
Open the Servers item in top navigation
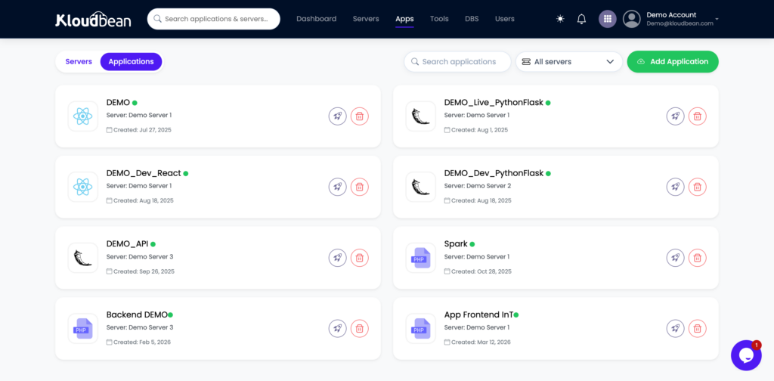point(366,19)
